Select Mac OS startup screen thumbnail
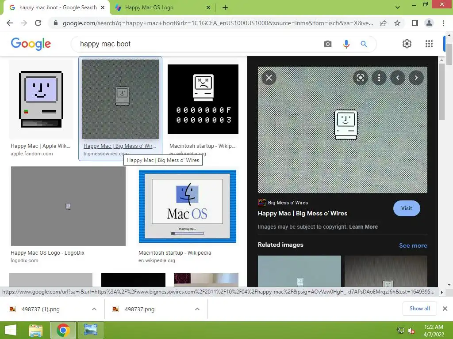This screenshot has width=453, height=339. pos(188,206)
